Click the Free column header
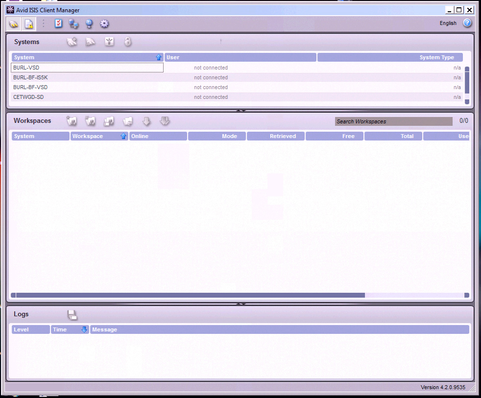The height and width of the screenshot is (398, 481). tap(335, 136)
